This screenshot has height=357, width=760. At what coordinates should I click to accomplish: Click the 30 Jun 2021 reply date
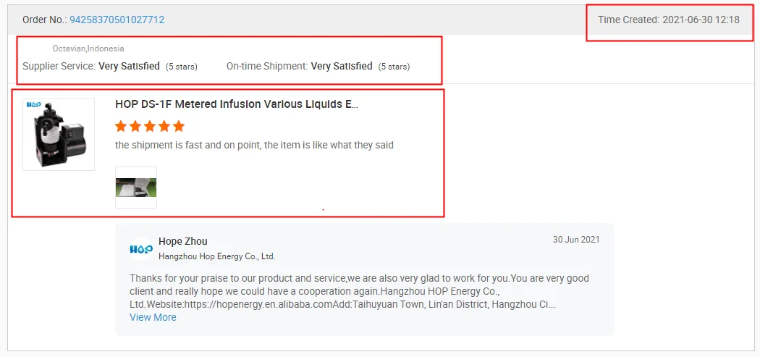[576, 240]
